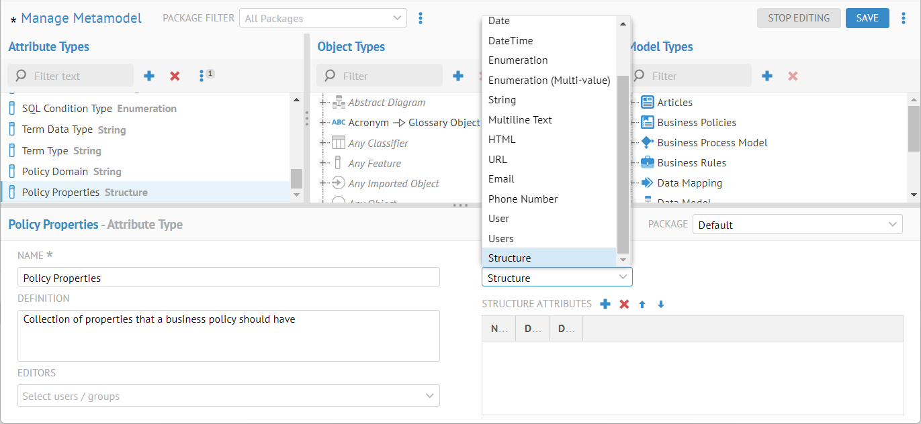The width and height of the screenshot is (921, 424).
Task: Select Multiline Text data type option
Action: (x=520, y=120)
